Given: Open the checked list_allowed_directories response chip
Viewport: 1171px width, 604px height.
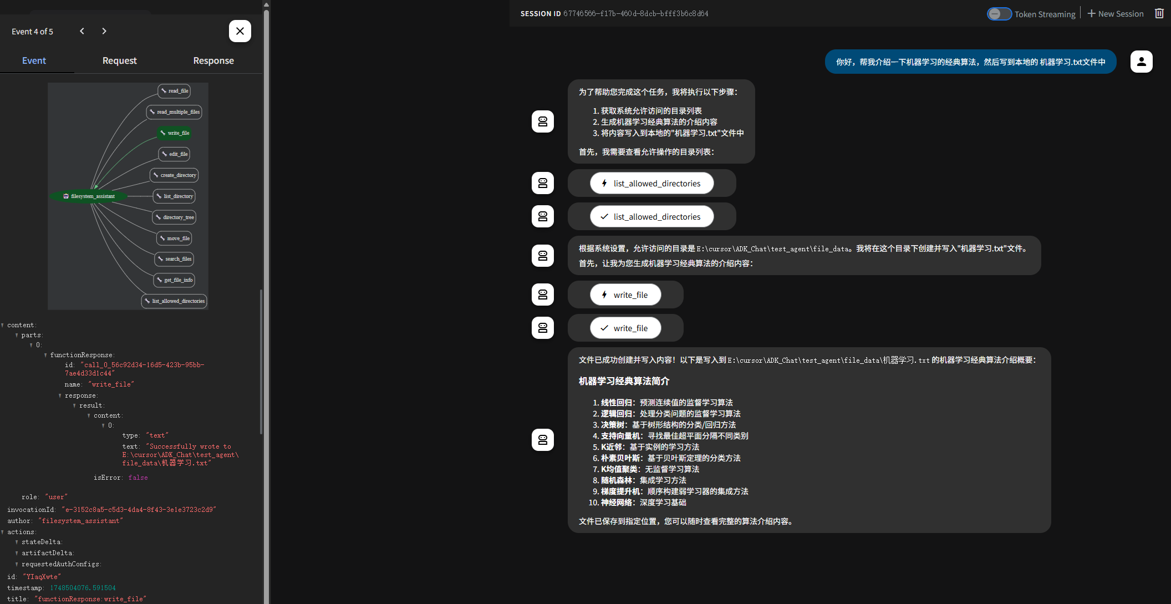Looking at the screenshot, I should point(651,216).
